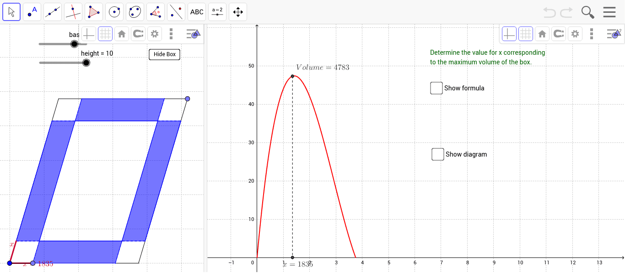
Task: Open the three-dot options menu of the graph panel
Action: (592, 34)
